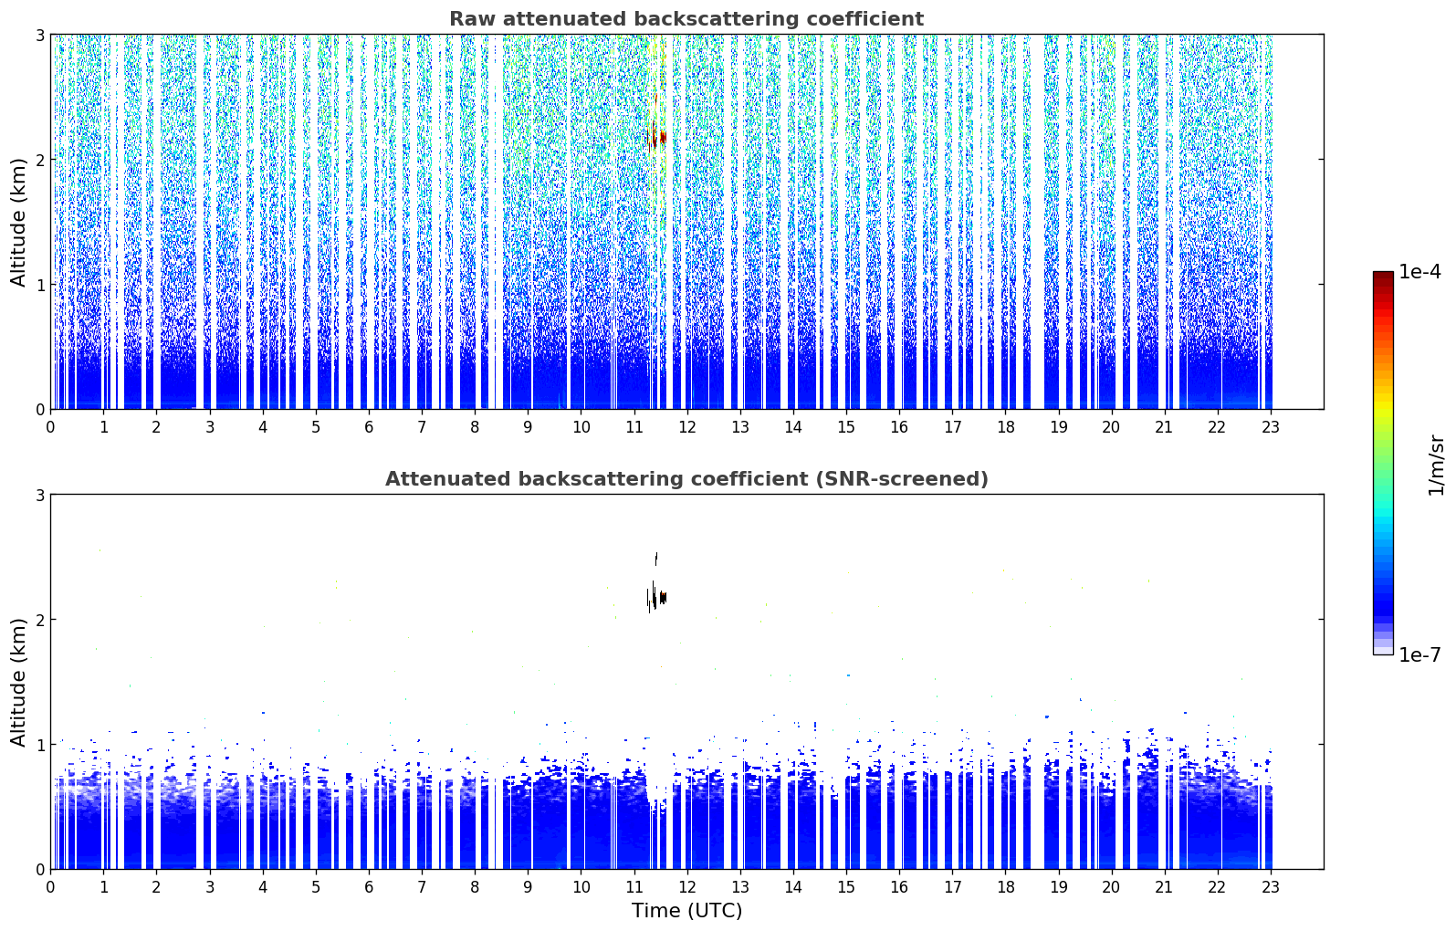Click the 'Attenuated backscattering coefficient (SNR-screened)' title
Image resolution: width=1456 pixels, height=931 pixels.
pyautogui.click(x=686, y=479)
